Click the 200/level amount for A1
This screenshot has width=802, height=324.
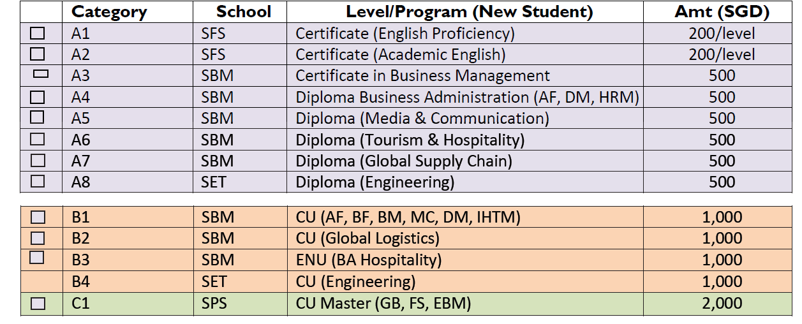pyautogui.click(x=722, y=33)
